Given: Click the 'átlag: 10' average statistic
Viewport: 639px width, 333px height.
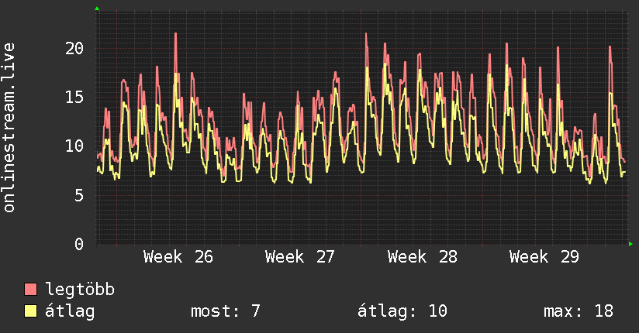Looking at the screenshot, I should [402, 311].
